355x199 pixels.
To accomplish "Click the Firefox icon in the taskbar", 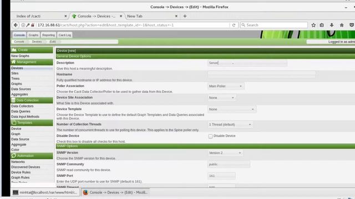I will [x=85, y=192].
